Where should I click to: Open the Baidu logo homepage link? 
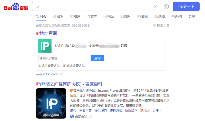point(16,6)
